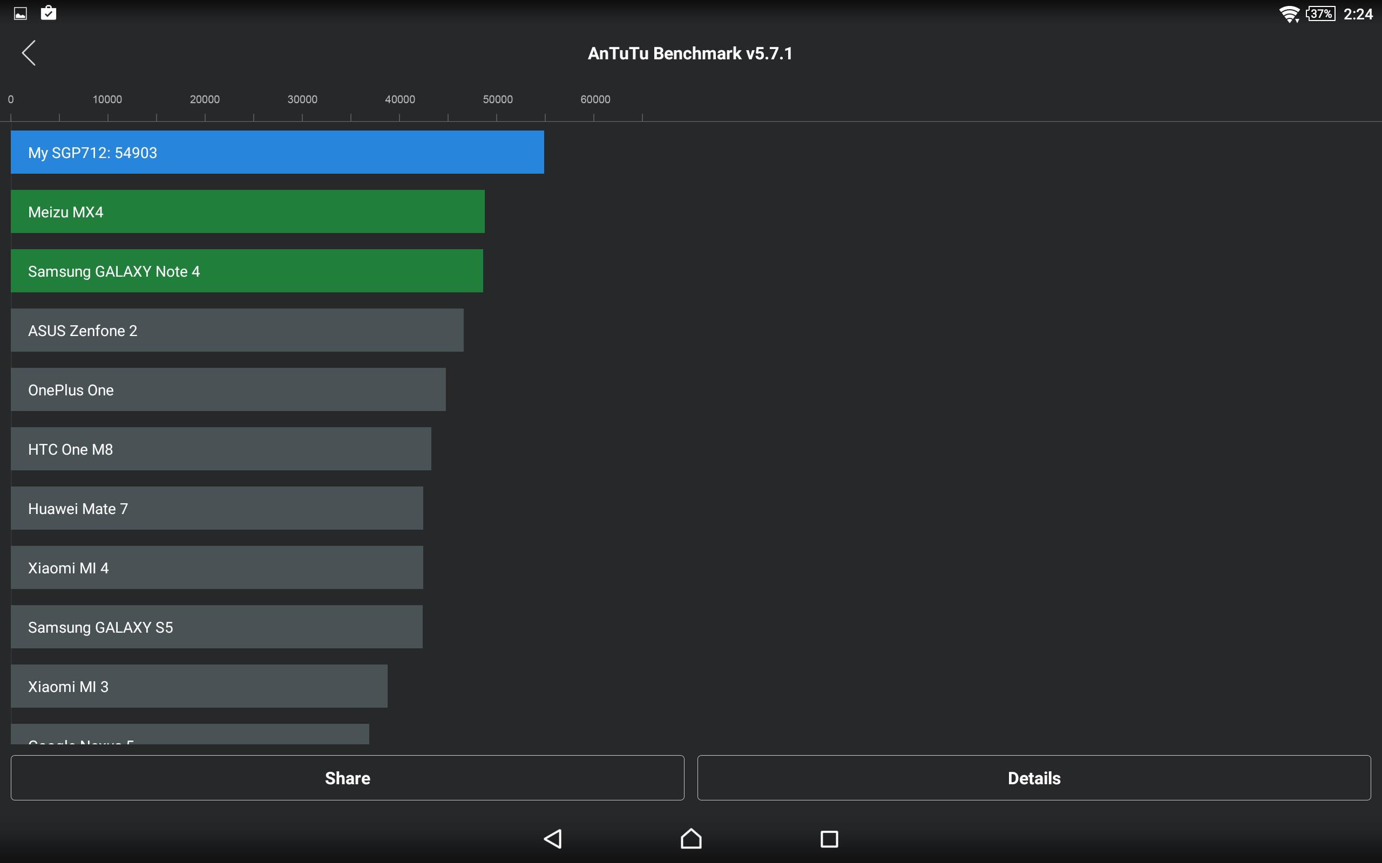Tap the ASUS Zenfone 2 bar
The image size is (1382, 863).
(x=237, y=331)
